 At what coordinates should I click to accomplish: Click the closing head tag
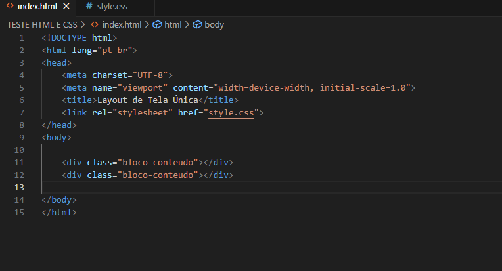pyautogui.click(x=59, y=125)
